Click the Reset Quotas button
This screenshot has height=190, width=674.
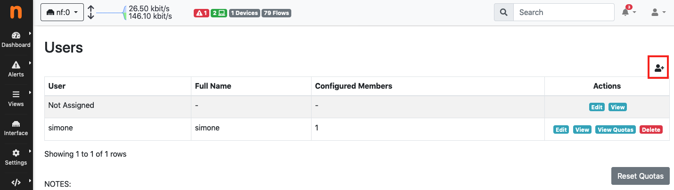tap(641, 176)
